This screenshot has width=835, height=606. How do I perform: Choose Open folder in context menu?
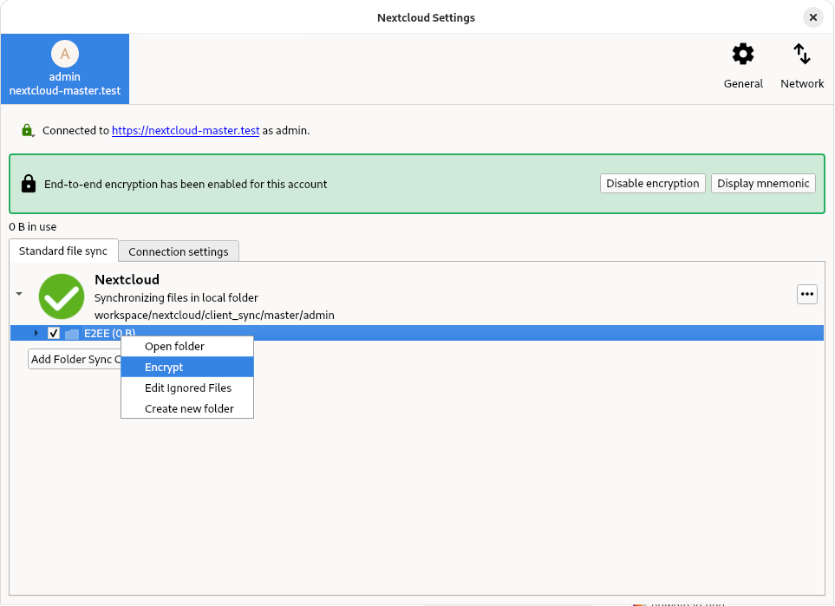point(174,347)
